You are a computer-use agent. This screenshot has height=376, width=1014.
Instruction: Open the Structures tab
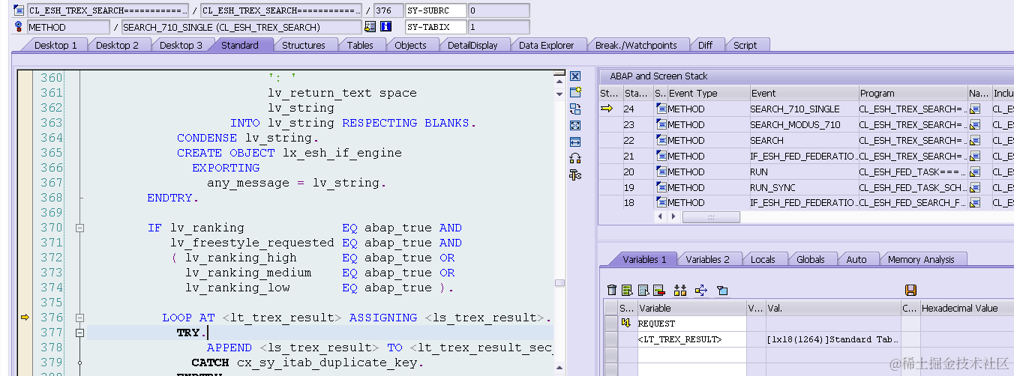[x=304, y=45]
